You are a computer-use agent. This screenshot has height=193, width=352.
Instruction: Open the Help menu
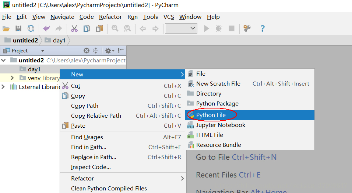pos(213,17)
